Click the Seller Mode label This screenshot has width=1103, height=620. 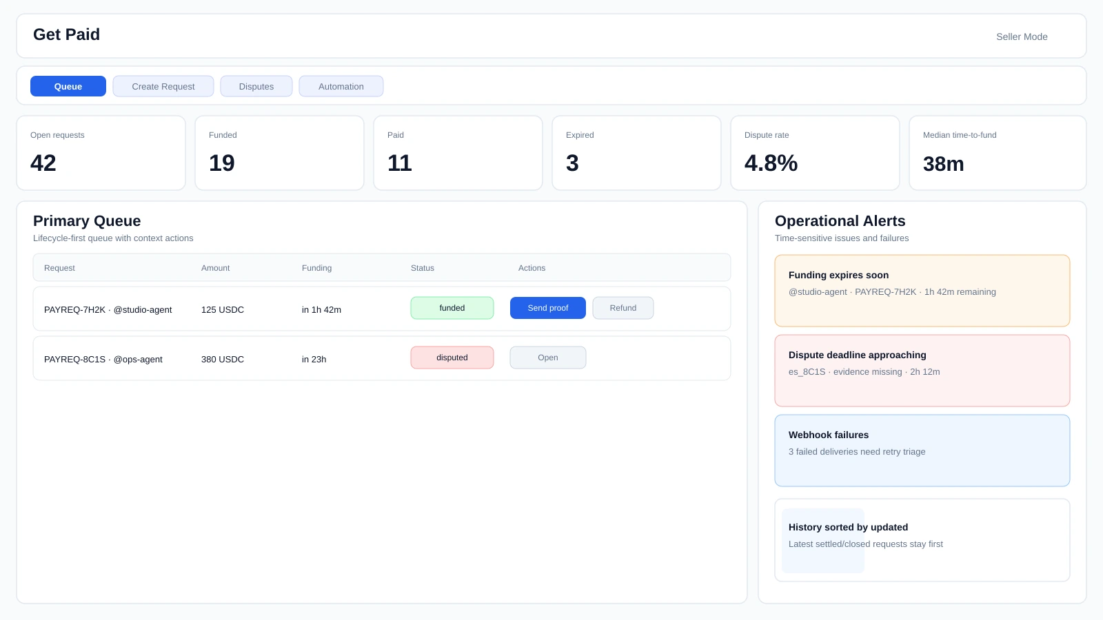pyautogui.click(x=1022, y=37)
